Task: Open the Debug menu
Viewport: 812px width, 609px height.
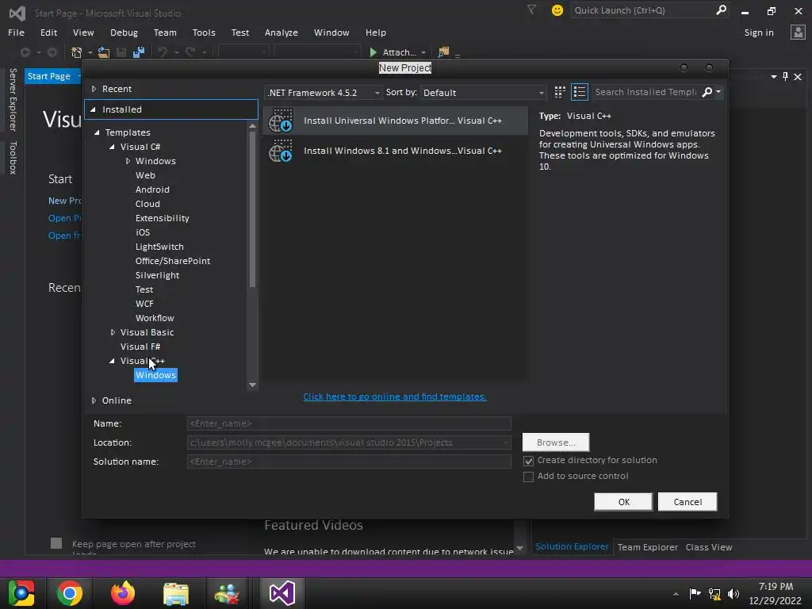Action: 124,32
